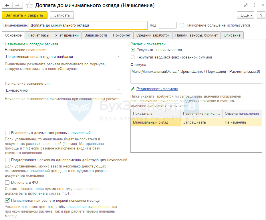Screen dimensions: 266x220
Task: Click the 'Редактировать формулу' link
Action: click(157, 89)
